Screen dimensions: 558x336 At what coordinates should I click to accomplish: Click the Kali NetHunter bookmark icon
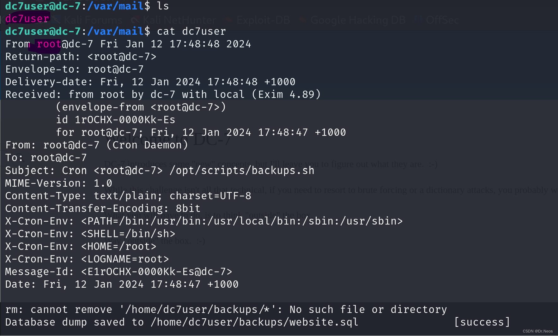click(135, 20)
